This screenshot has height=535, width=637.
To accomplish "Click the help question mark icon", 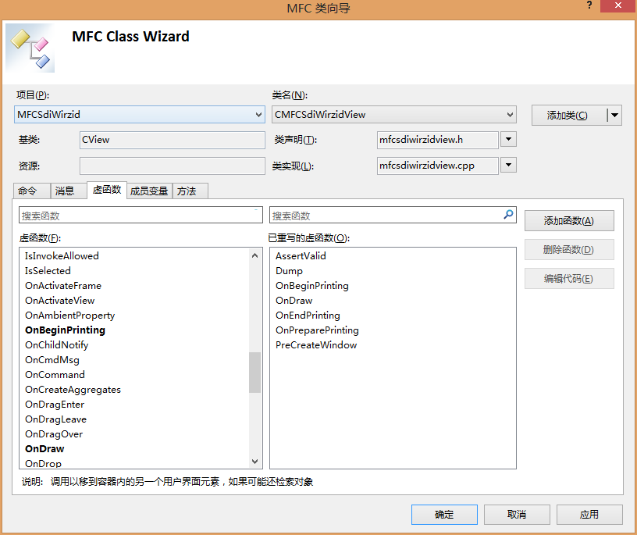I will pyautogui.click(x=589, y=5).
